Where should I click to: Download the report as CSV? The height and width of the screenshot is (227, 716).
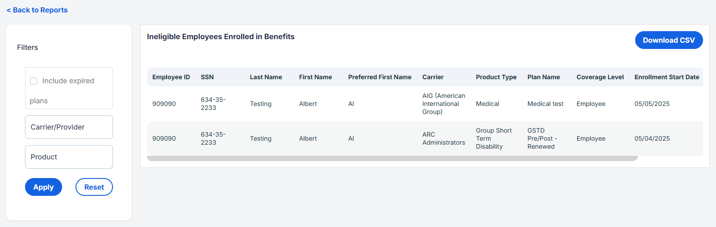coord(669,40)
